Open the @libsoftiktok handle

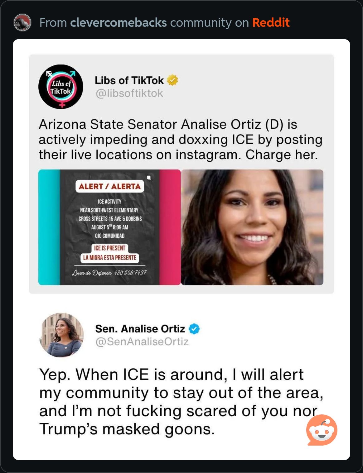point(129,93)
